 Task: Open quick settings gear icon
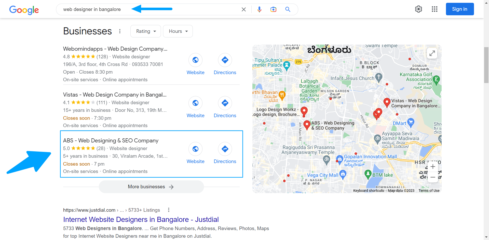click(418, 9)
